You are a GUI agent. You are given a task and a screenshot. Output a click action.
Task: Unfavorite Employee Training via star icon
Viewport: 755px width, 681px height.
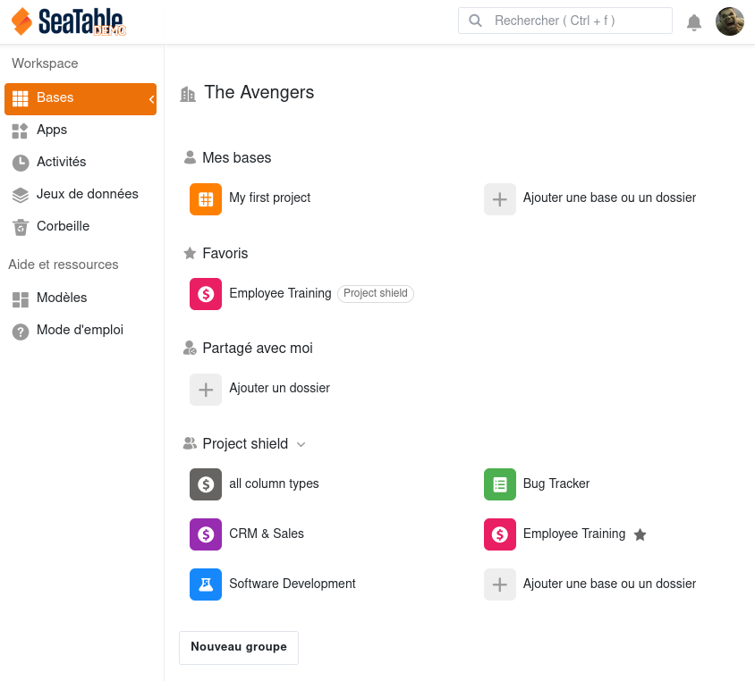click(x=640, y=534)
